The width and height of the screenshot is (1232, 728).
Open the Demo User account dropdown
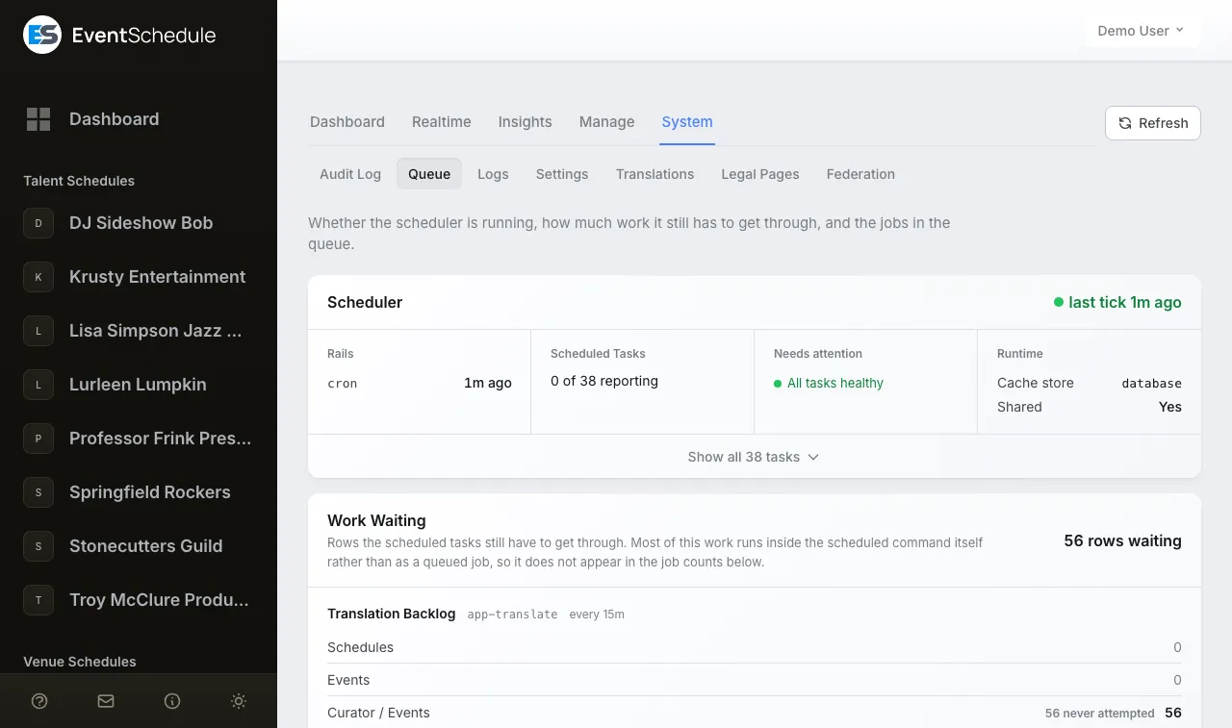[x=1142, y=31]
